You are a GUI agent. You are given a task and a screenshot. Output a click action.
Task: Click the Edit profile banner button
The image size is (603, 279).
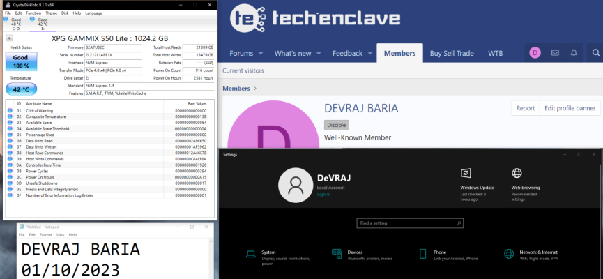570,108
